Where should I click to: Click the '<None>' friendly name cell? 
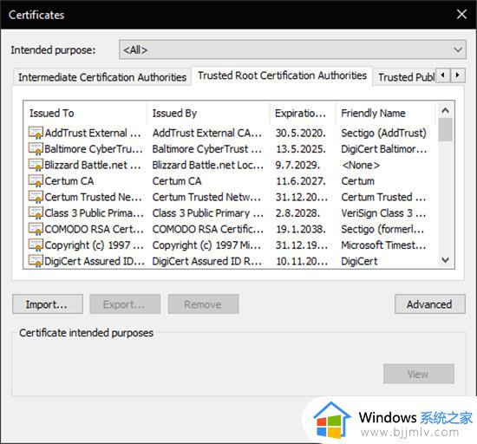pyautogui.click(x=361, y=165)
